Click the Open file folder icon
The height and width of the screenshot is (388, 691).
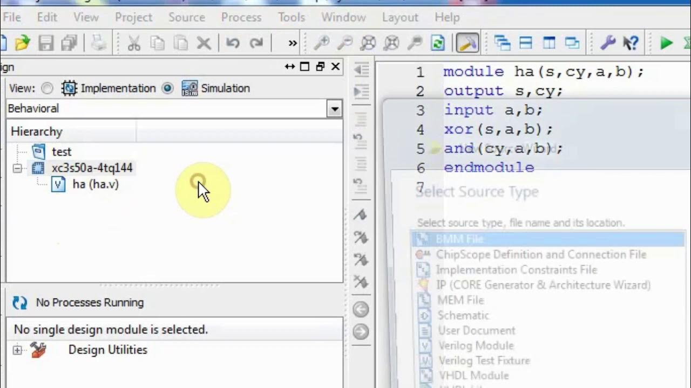pos(22,43)
